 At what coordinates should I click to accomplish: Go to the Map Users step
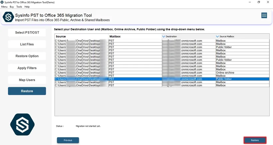tap(27, 80)
